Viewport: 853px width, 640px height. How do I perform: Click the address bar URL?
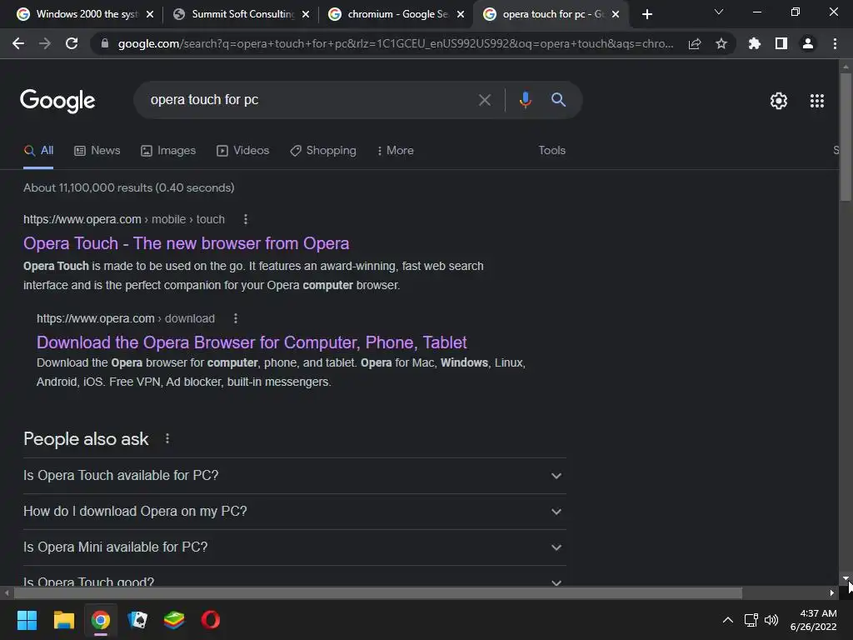point(396,43)
